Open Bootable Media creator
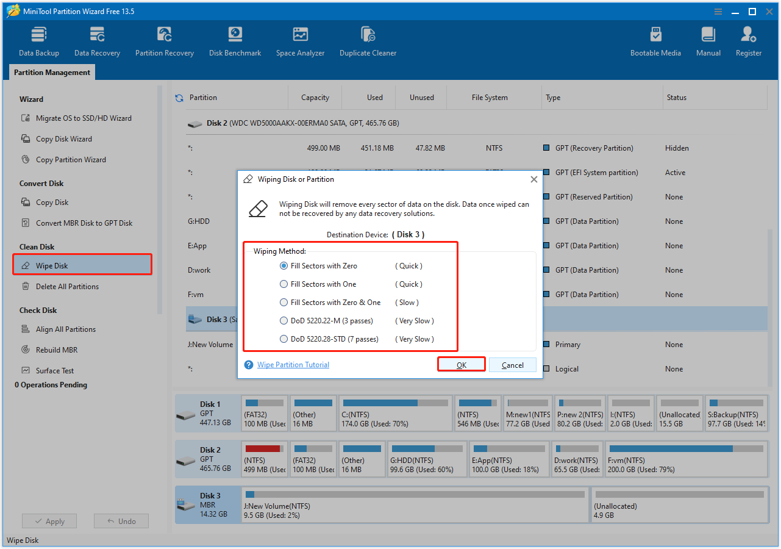This screenshot has width=781, height=549. (655, 40)
